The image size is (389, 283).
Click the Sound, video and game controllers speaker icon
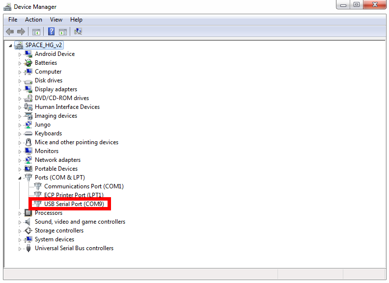[28, 222]
